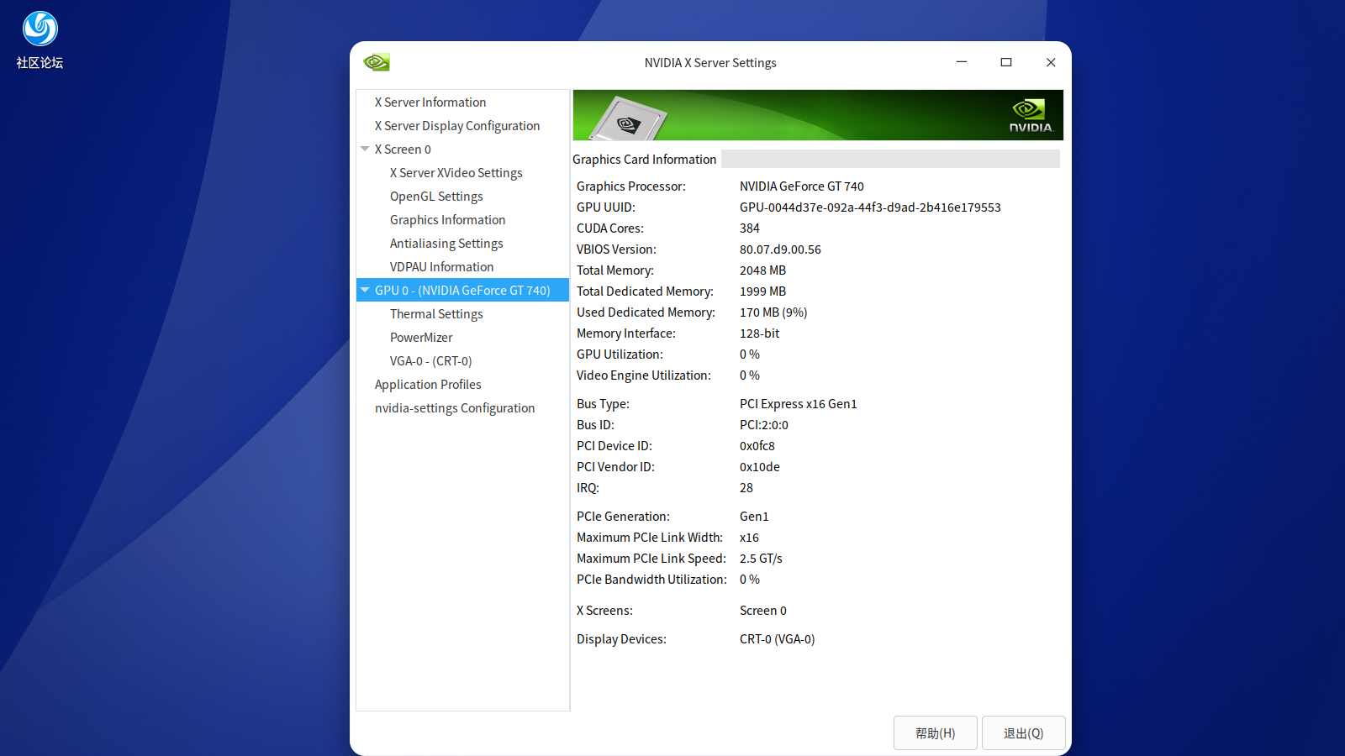Click the CUDA Cores value 384

coord(750,228)
